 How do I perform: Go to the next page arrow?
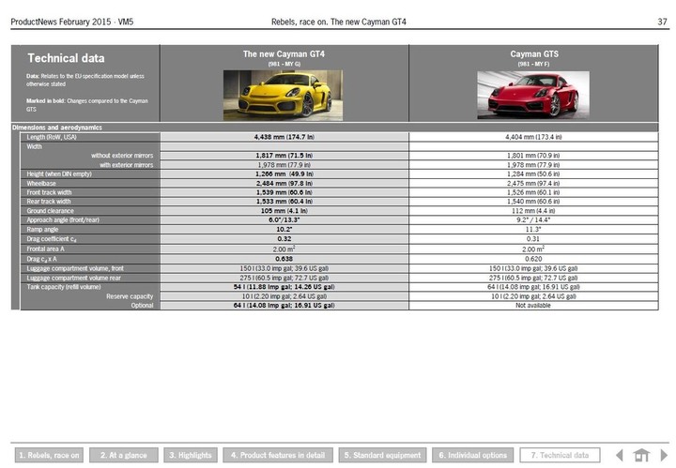pyautogui.click(x=664, y=455)
